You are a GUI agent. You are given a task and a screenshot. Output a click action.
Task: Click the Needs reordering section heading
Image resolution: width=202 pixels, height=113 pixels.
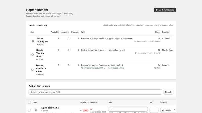[x=38, y=25]
